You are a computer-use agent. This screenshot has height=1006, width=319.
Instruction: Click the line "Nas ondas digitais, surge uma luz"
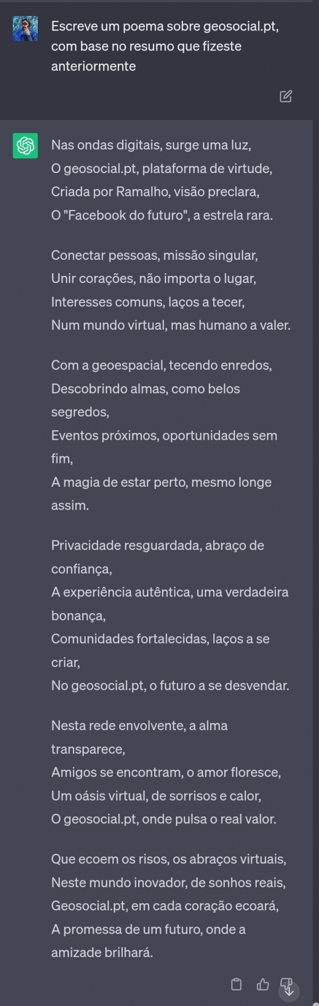[151, 145]
